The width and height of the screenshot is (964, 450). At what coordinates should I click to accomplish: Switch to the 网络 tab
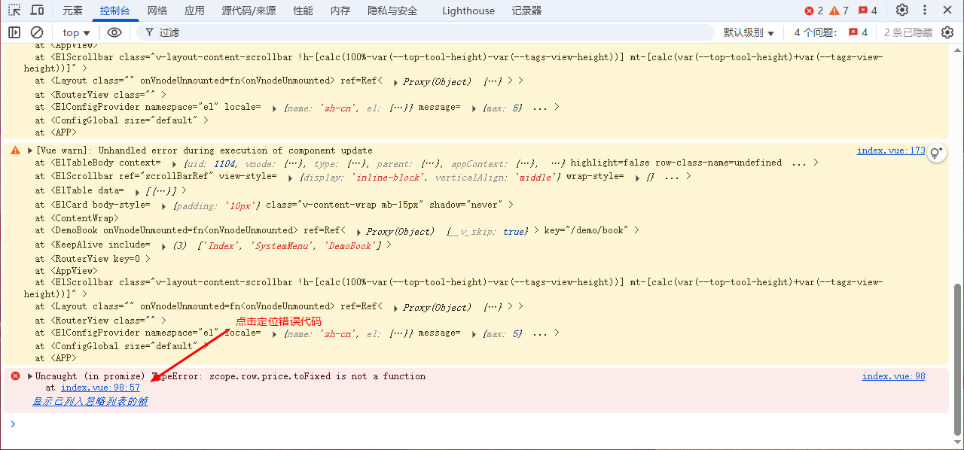pyautogui.click(x=155, y=11)
